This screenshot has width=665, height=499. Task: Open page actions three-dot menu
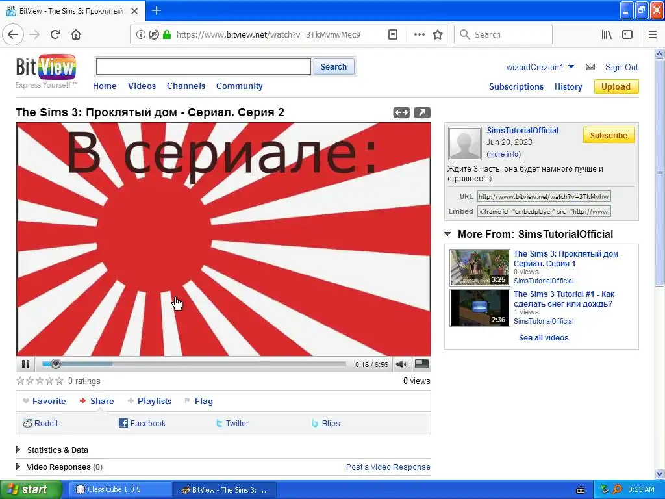coord(419,34)
